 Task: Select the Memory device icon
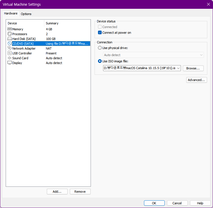(x=9, y=29)
